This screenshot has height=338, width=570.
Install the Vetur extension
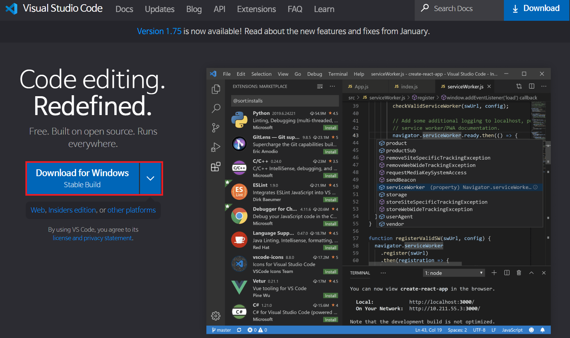331,296
